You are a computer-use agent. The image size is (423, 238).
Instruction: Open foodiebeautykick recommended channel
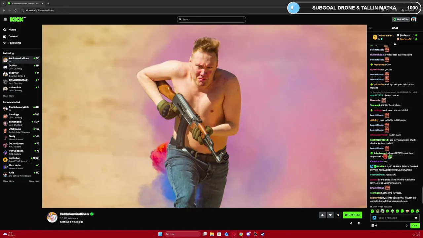coord(21,108)
